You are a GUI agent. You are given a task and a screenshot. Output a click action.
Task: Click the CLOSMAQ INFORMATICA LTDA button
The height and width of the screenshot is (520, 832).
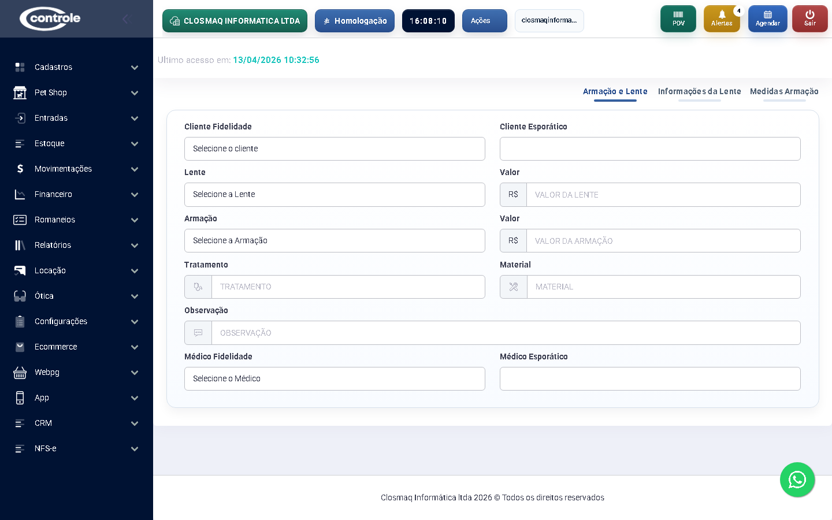coord(235,21)
